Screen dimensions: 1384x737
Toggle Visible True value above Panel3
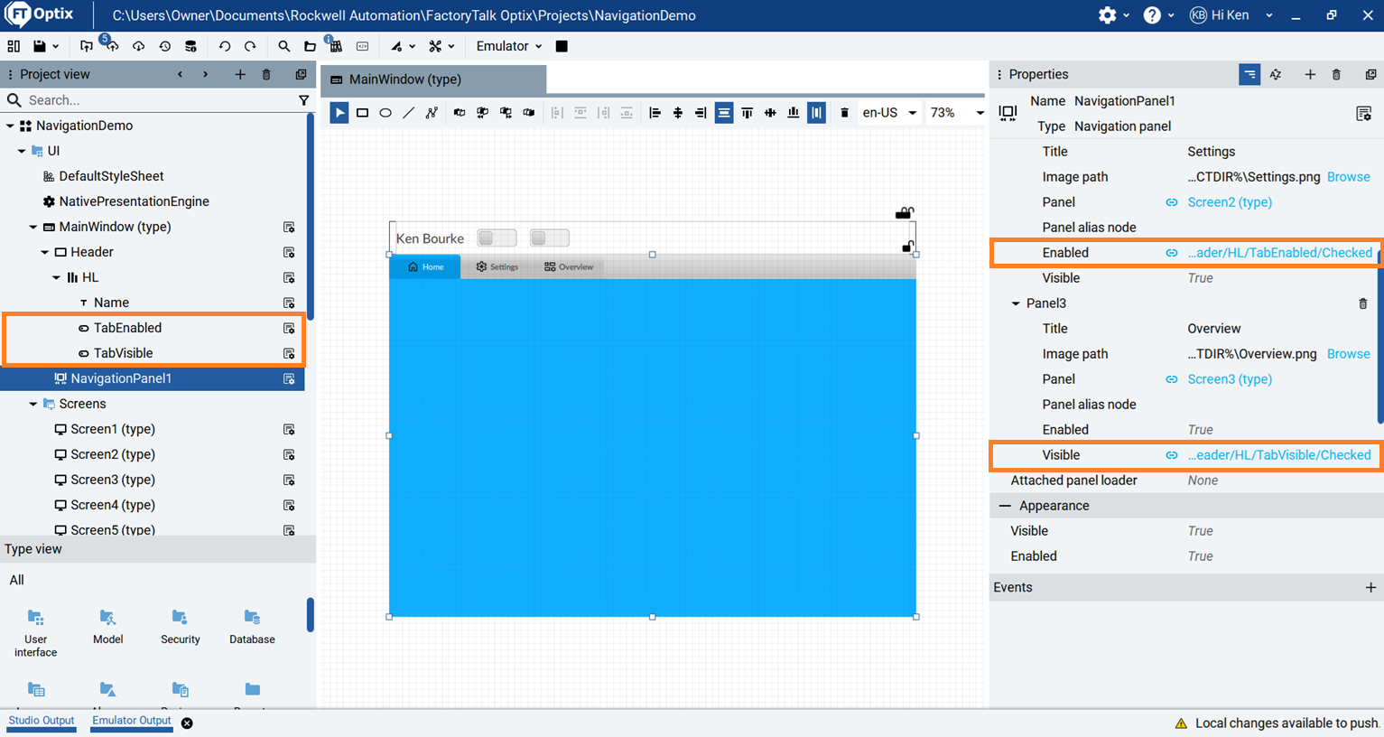[1200, 278]
